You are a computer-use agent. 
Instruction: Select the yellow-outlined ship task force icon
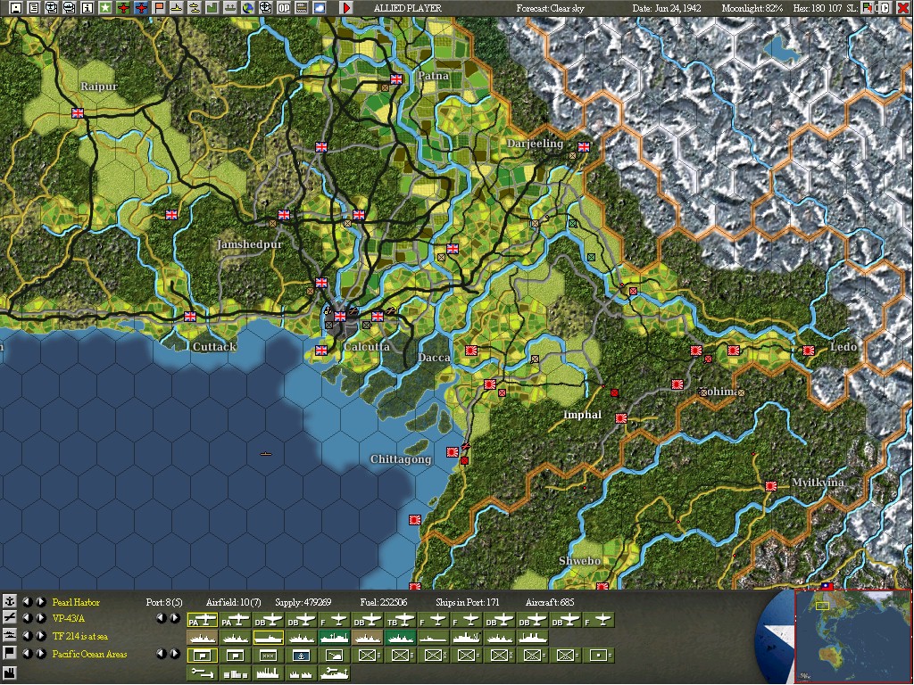coord(268,638)
